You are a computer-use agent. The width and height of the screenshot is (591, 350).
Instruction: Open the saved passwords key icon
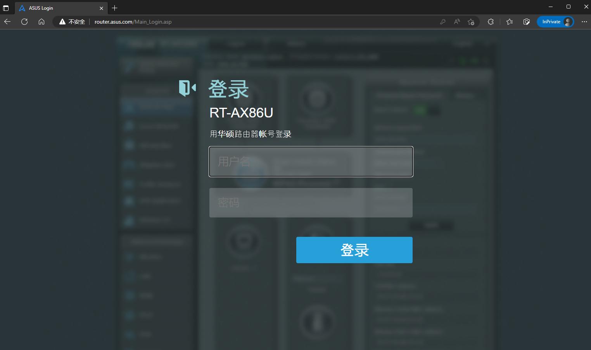coord(443,22)
